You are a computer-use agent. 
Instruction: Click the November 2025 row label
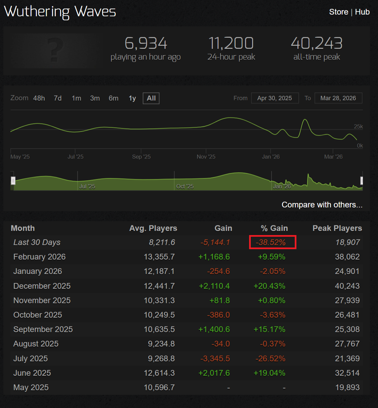[x=42, y=301]
